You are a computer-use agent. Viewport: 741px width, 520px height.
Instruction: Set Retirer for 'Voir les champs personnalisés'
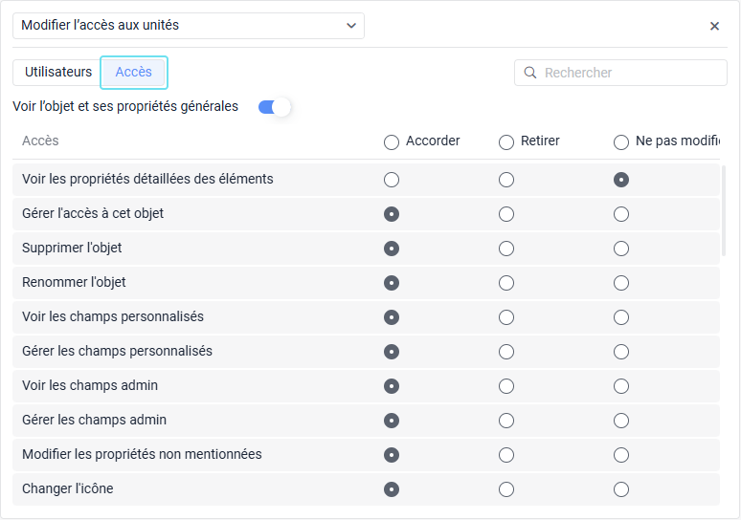click(506, 317)
